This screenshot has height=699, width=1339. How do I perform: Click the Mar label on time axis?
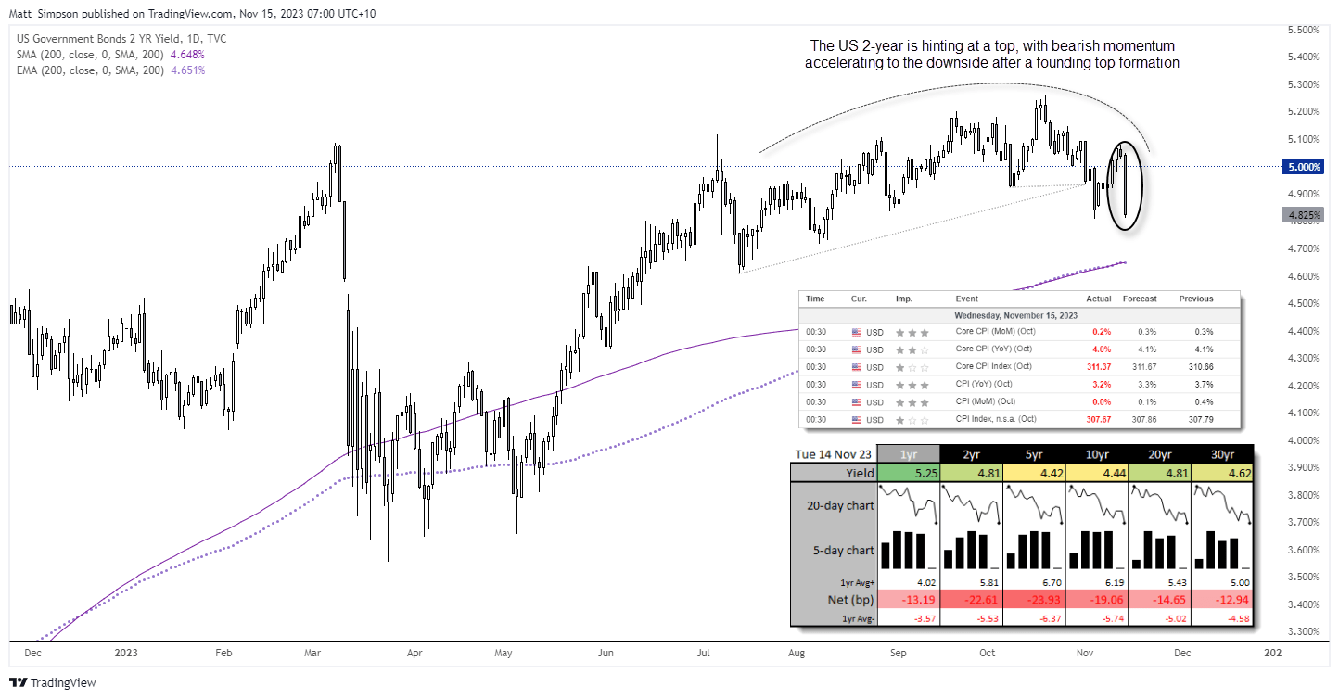[x=313, y=653]
